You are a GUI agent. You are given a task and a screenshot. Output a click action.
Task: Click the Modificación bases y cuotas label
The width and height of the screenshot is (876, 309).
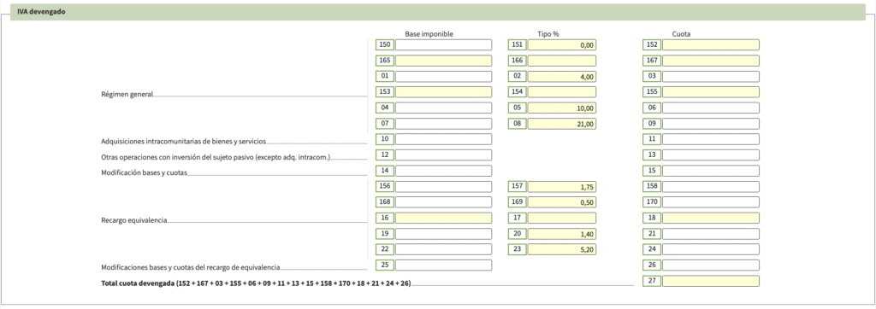(x=144, y=173)
